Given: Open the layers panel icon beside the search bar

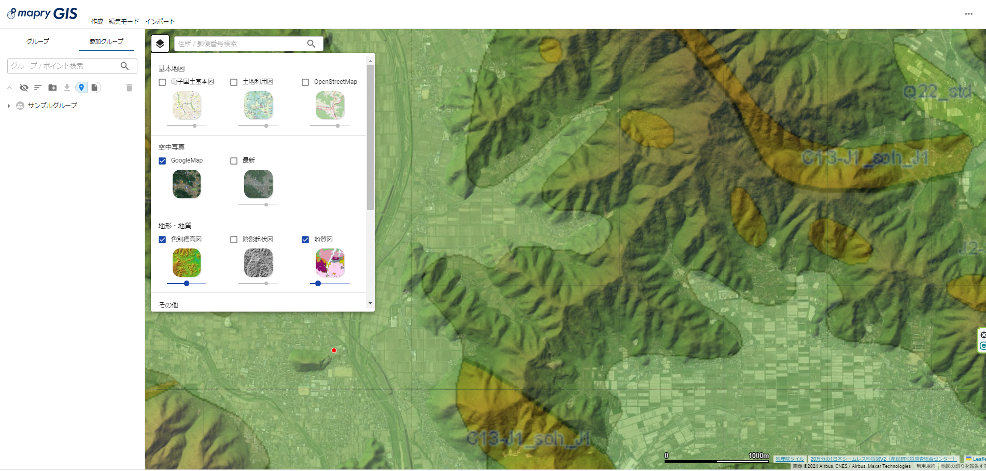Looking at the screenshot, I should (x=160, y=43).
